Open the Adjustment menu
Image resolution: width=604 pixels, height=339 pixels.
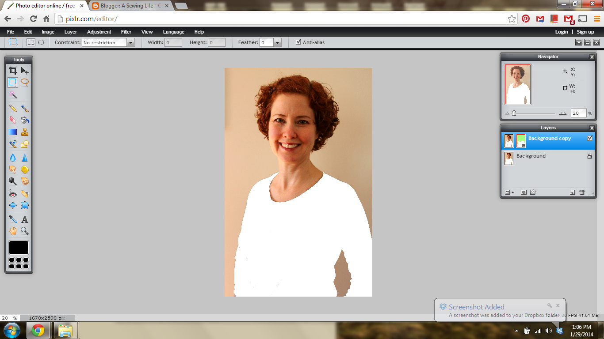point(99,32)
